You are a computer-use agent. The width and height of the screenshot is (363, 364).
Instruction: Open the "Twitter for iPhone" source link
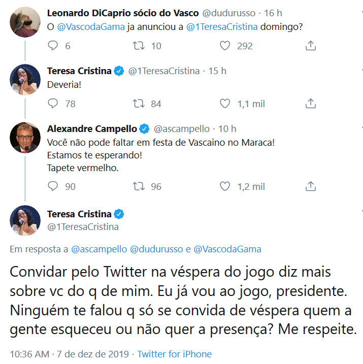coord(175,354)
